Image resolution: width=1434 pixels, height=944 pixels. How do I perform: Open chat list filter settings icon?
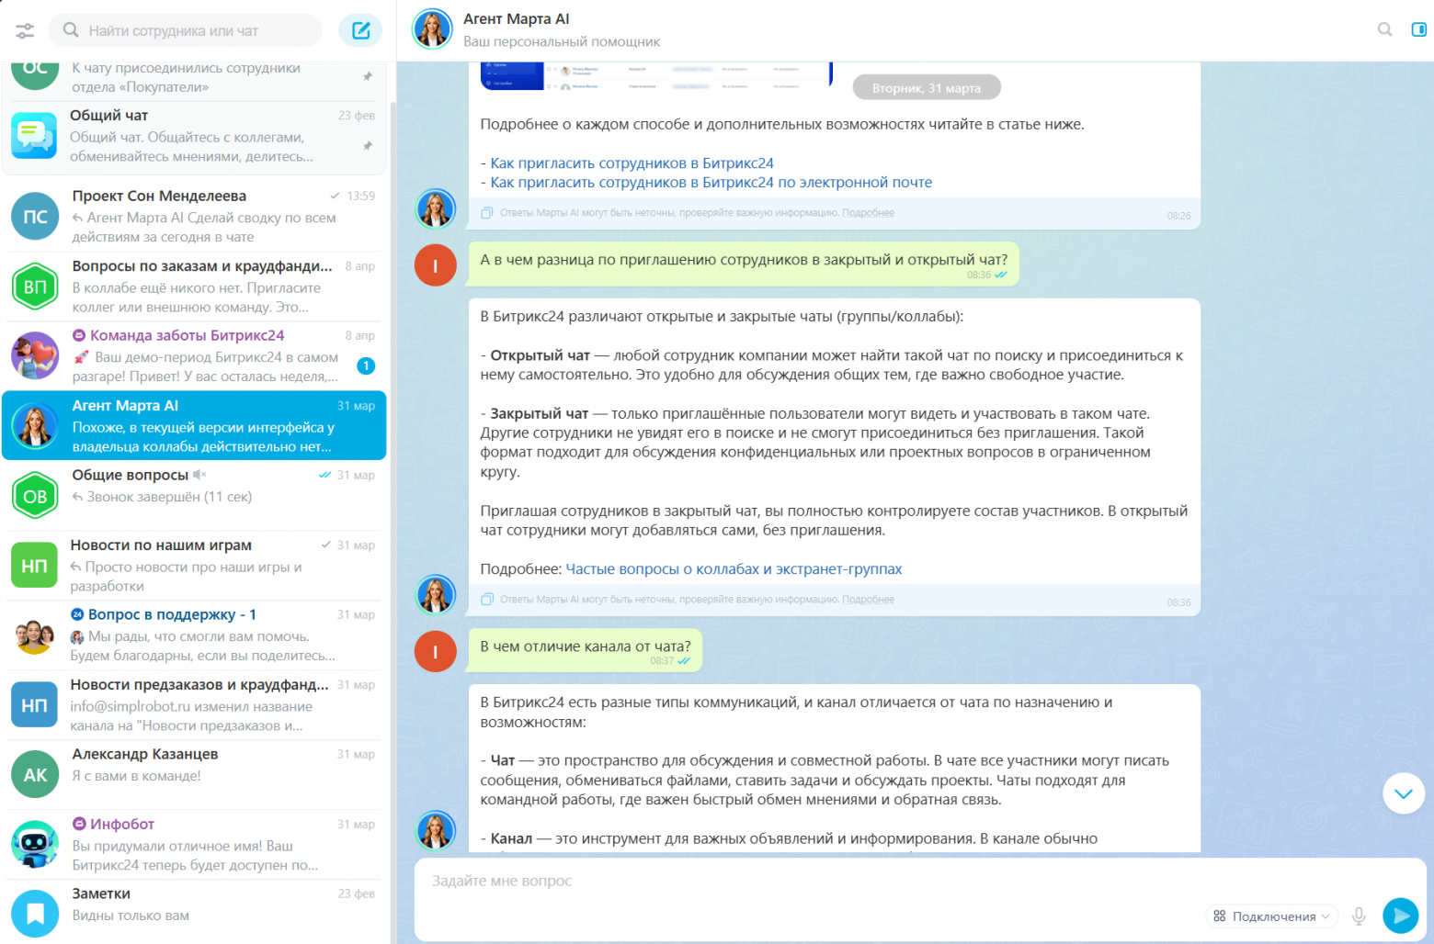[x=25, y=30]
